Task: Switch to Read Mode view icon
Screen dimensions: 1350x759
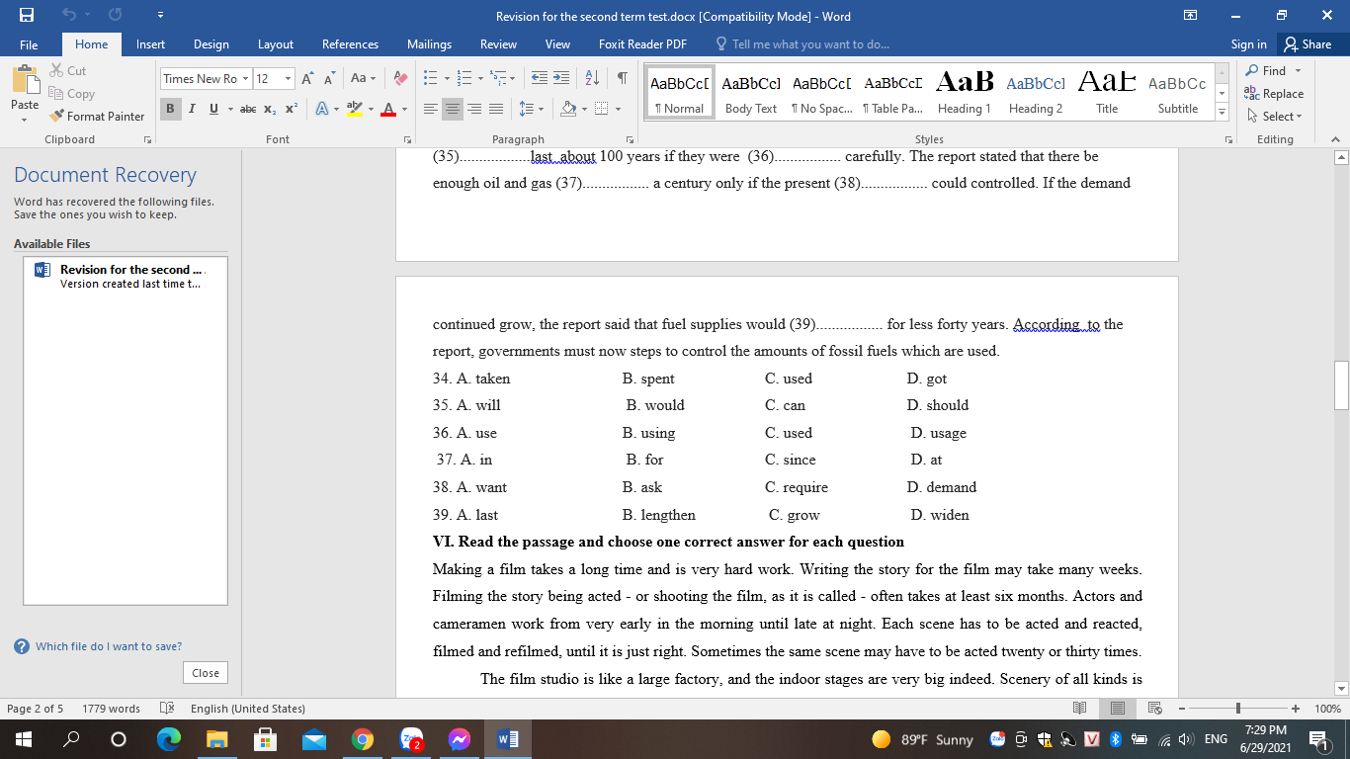Action: pos(1080,709)
